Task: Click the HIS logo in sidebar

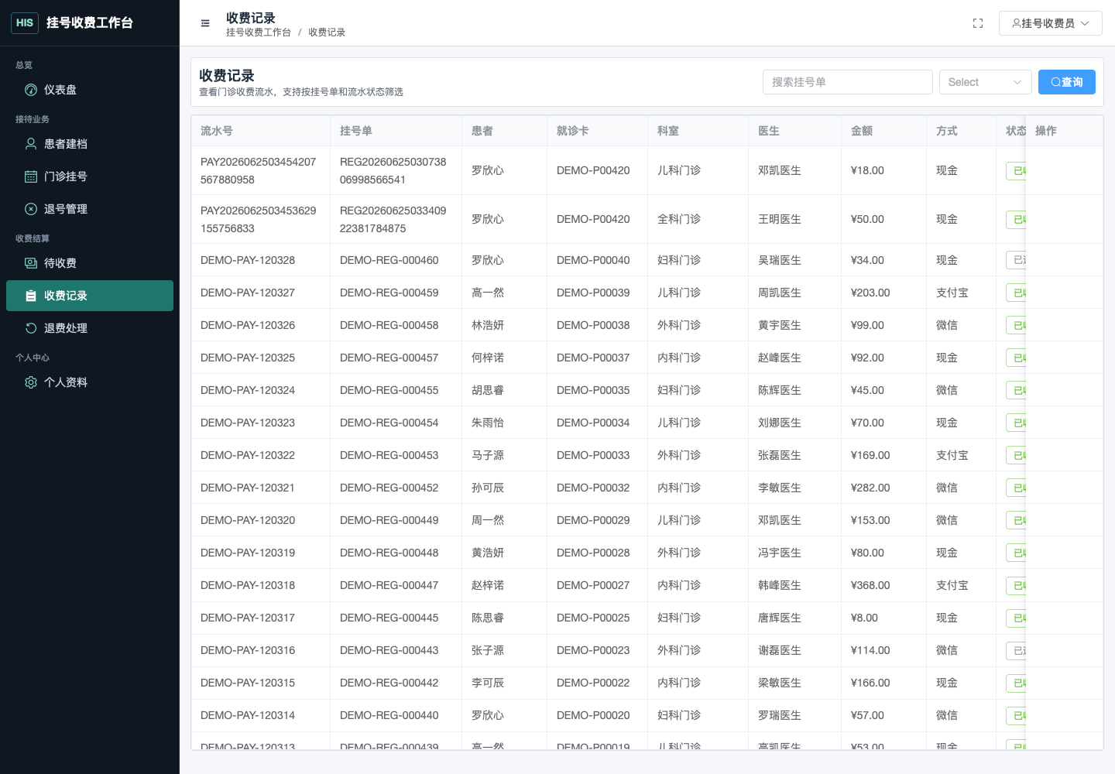Action: (x=25, y=23)
